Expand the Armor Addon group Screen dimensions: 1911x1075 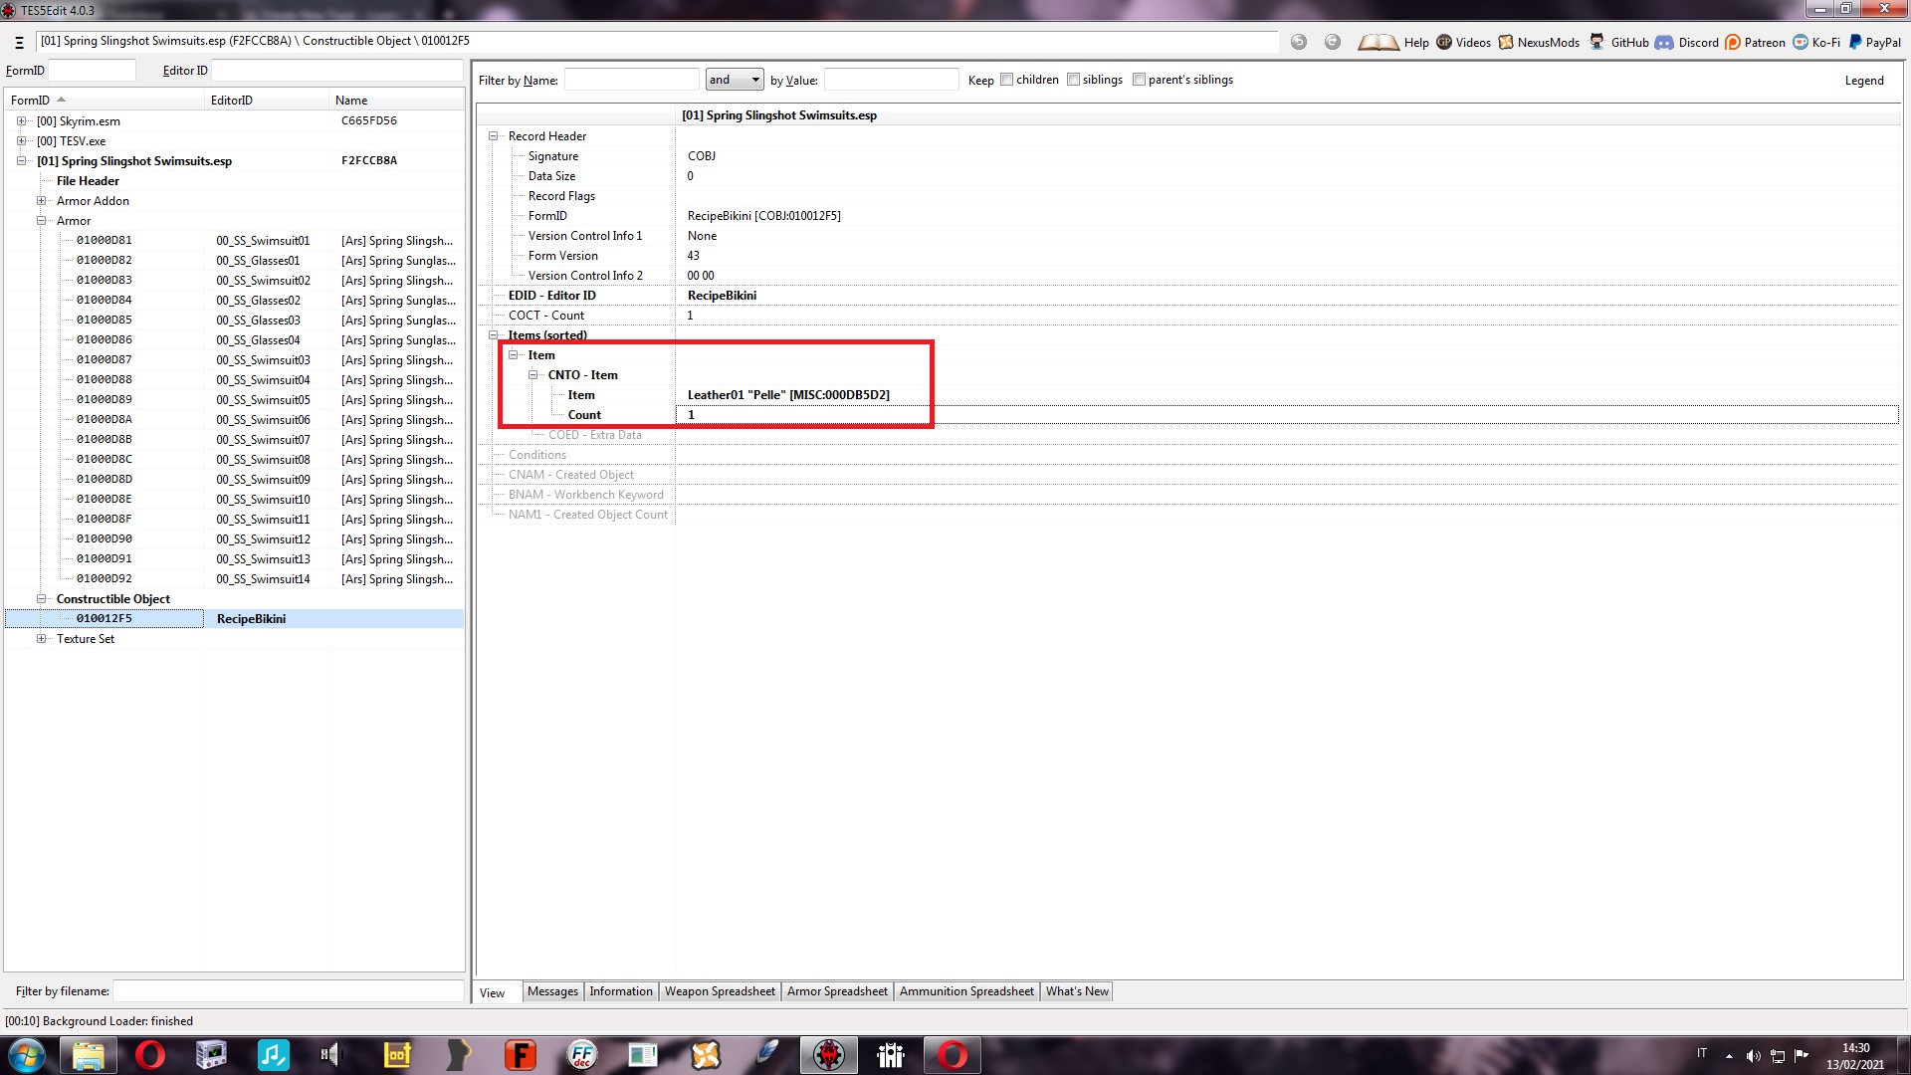tap(41, 201)
